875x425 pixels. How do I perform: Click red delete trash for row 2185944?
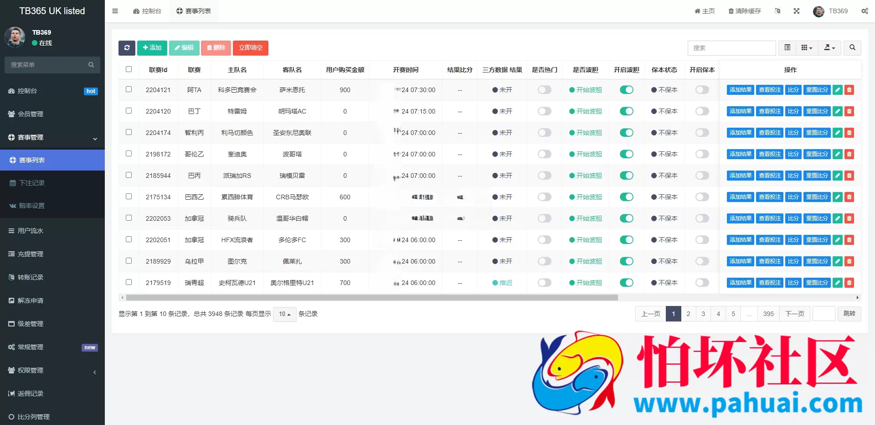click(x=849, y=176)
